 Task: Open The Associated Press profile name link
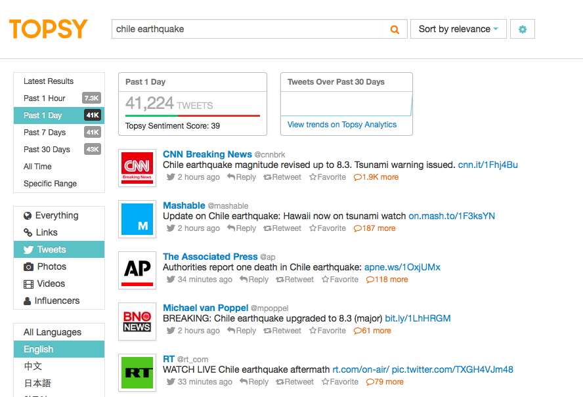click(210, 257)
